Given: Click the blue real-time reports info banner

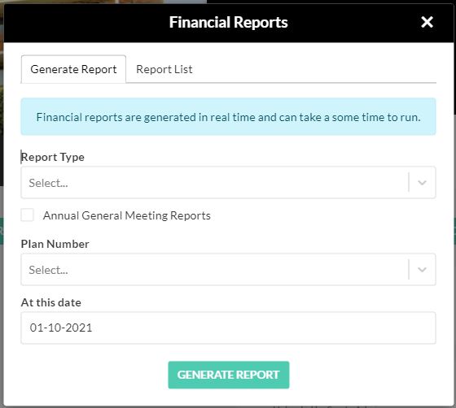Looking at the screenshot, I should (228, 117).
